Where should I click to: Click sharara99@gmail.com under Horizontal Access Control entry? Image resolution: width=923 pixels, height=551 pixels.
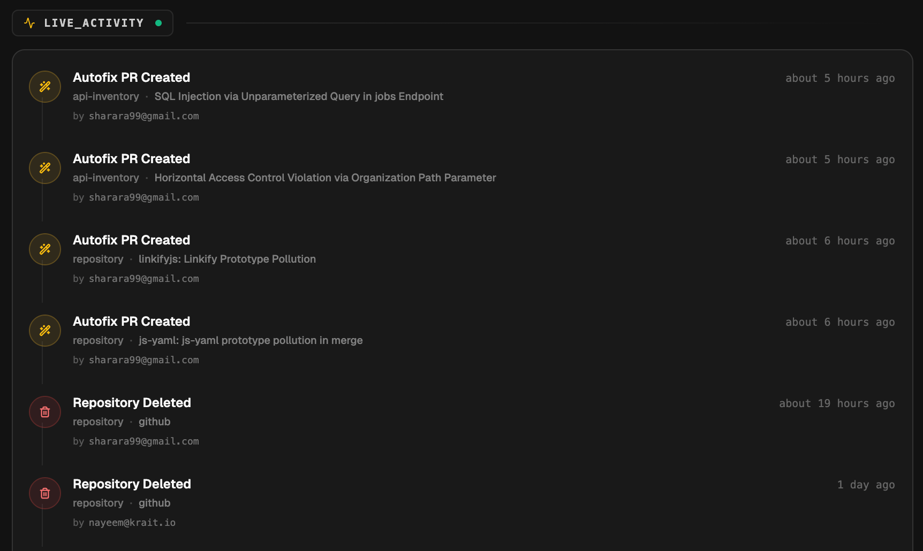pos(143,197)
